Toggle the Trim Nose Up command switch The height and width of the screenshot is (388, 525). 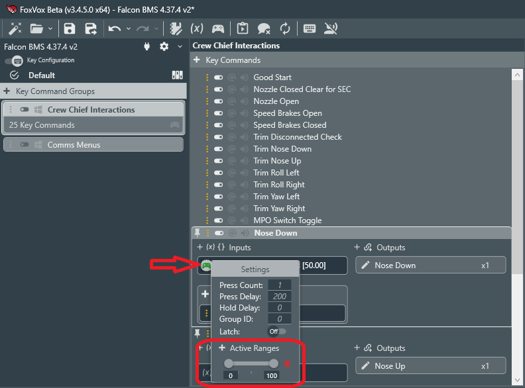(x=219, y=161)
